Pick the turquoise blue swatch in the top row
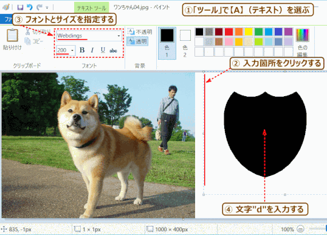The height and width of the screenshot is (235, 327). point(269,32)
